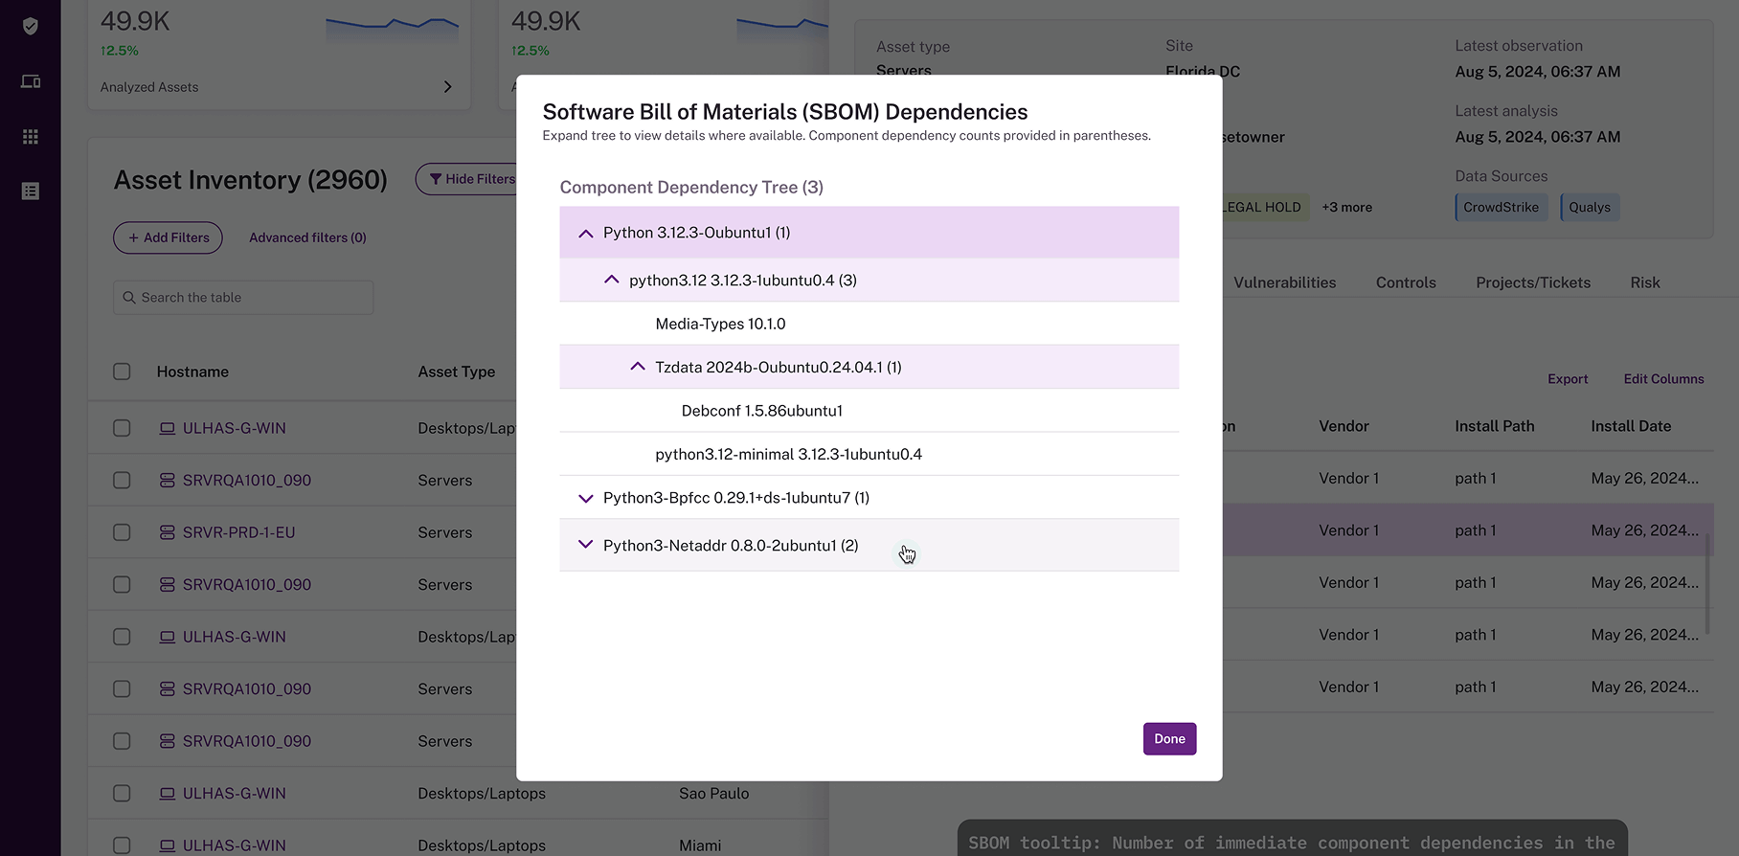Expand the Python3-Netaddr 0.8.0-2ubuntu1 node
This screenshot has width=1739, height=856.
coord(586,545)
